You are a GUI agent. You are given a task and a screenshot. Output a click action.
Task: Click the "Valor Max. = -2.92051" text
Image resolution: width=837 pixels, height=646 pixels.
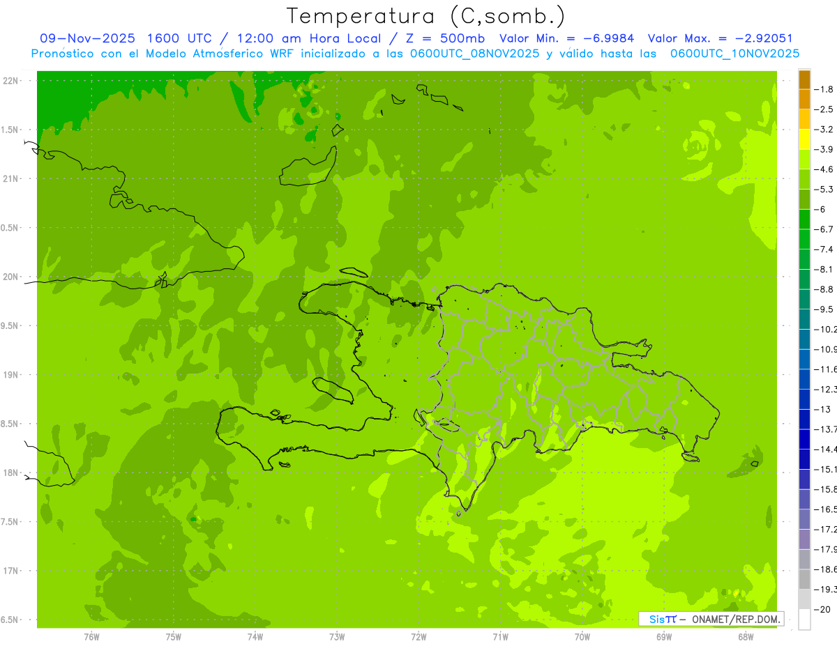[x=720, y=38]
